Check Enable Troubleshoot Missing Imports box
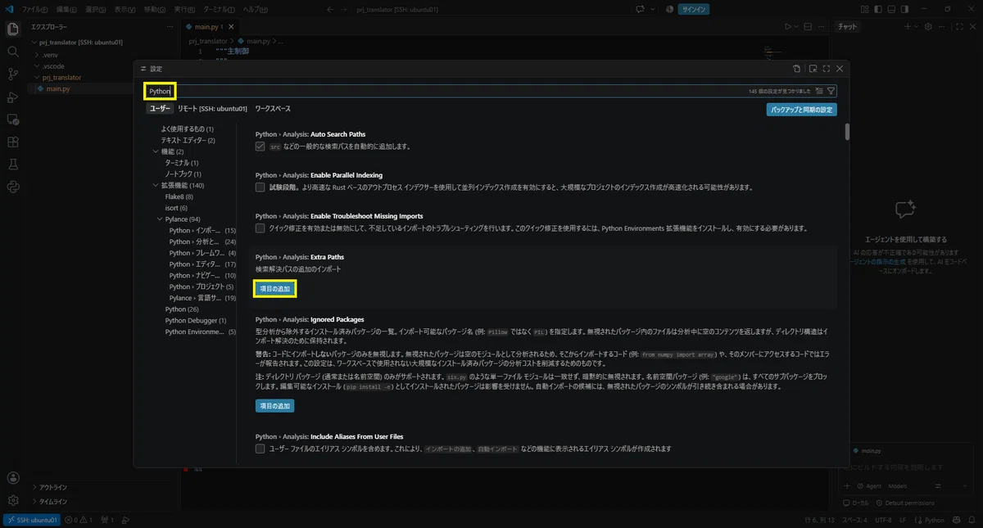Screen dimensions: 983x528 (260, 228)
